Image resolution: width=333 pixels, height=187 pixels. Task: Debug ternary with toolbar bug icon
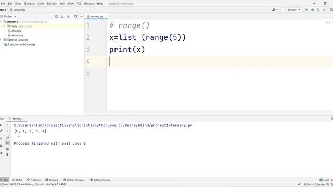click(312, 10)
